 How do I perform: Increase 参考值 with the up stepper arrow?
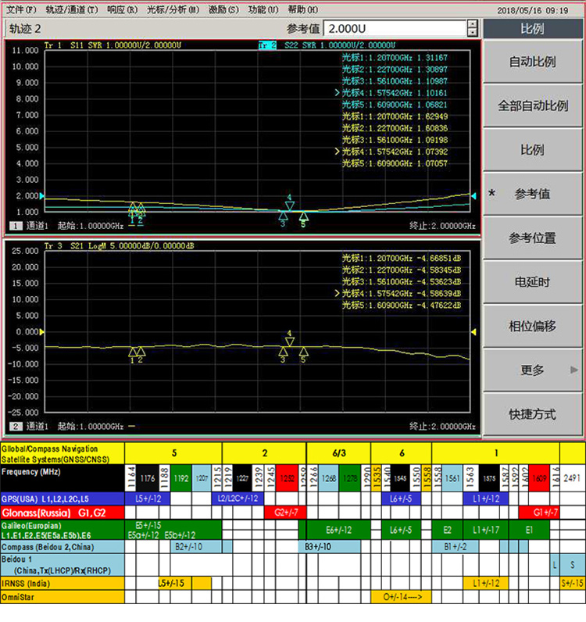pos(472,24)
